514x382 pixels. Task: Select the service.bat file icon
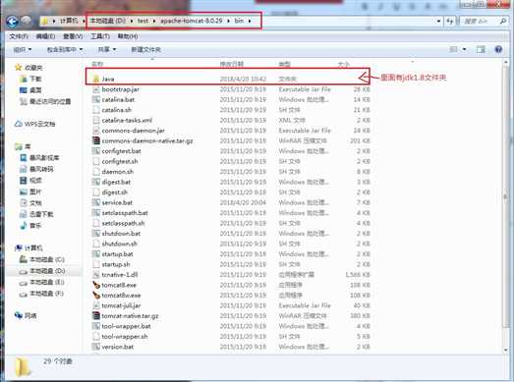(x=96, y=202)
